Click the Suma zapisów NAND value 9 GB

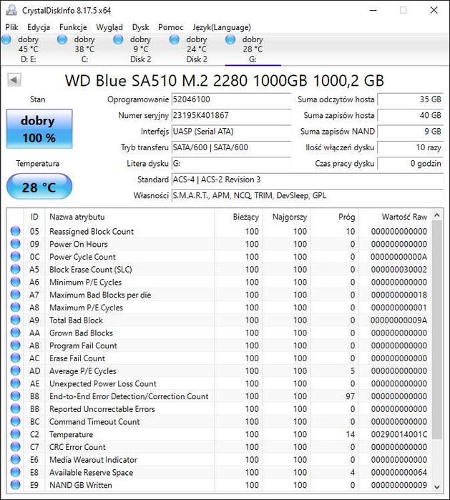pos(411,132)
